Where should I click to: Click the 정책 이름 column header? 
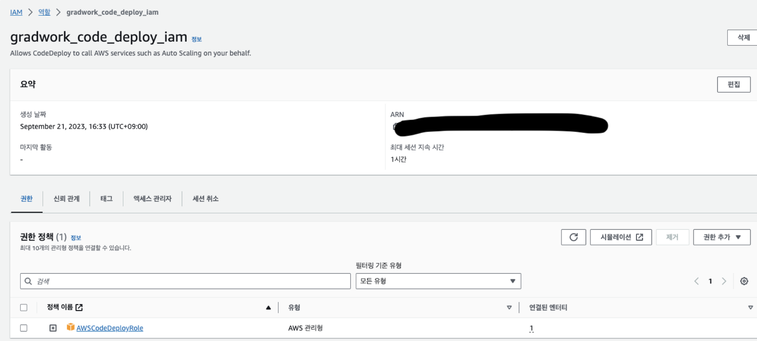(x=60, y=307)
